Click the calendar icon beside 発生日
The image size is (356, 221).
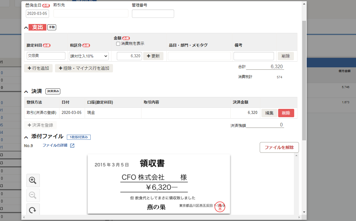coord(28,5)
